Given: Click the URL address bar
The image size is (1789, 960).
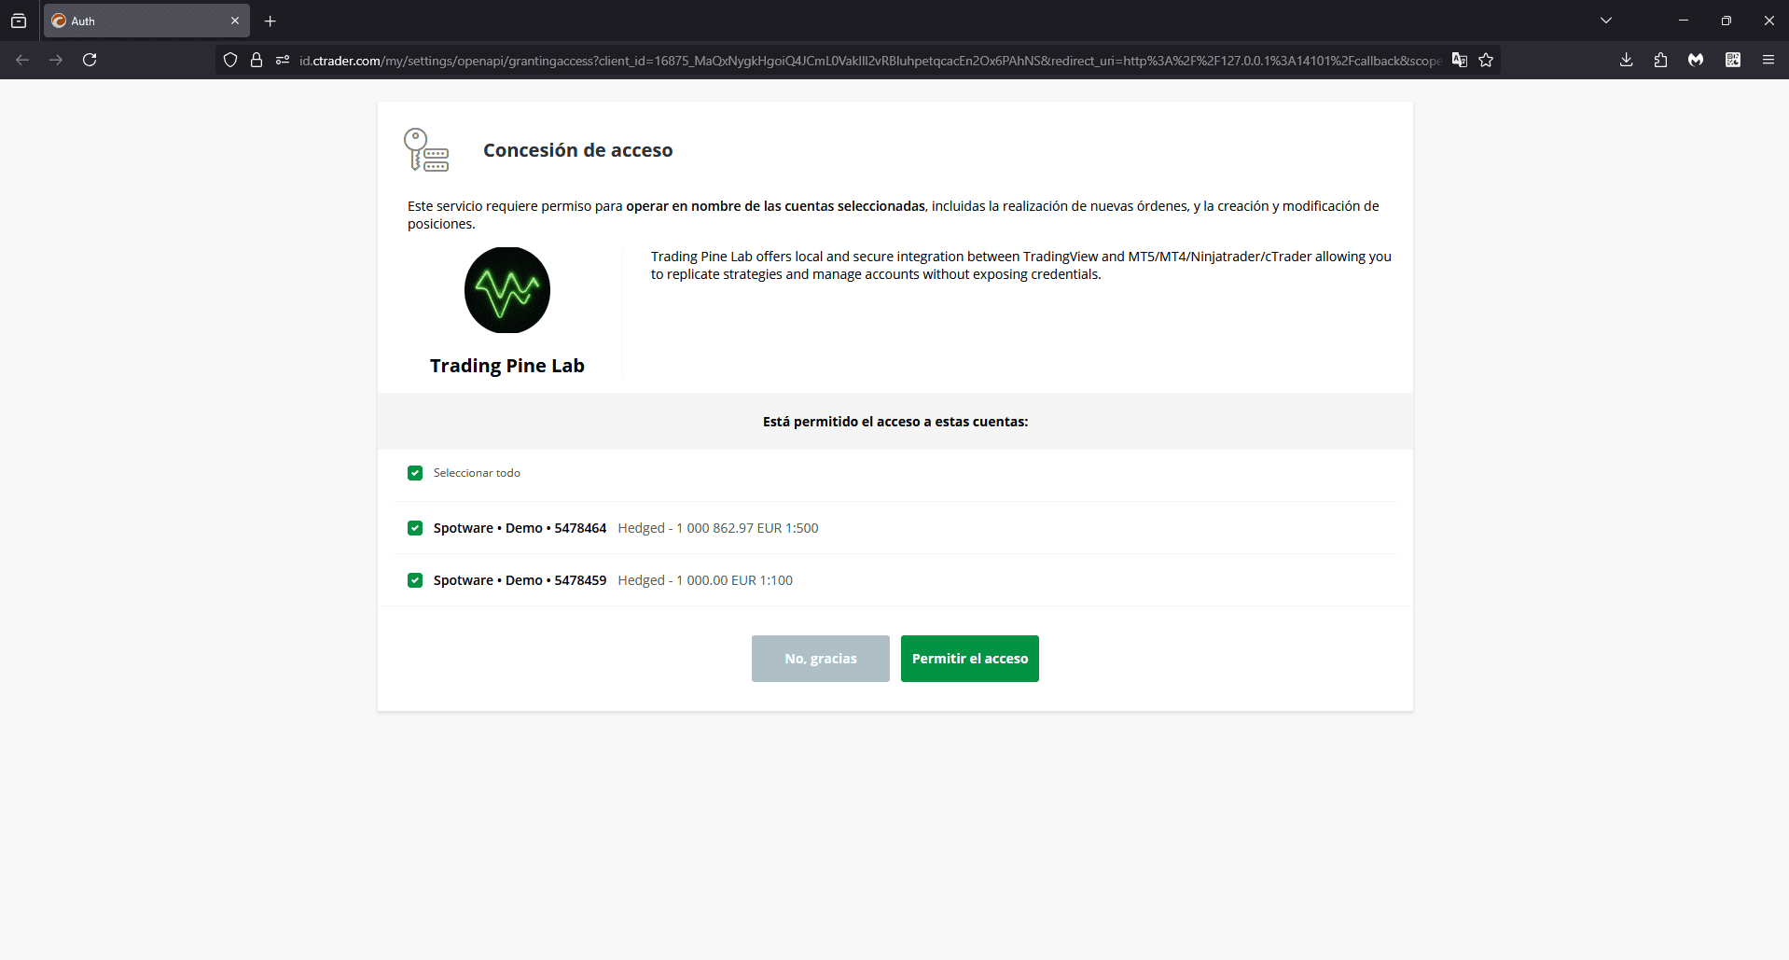Looking at the screenshot, I should [867, 61].
